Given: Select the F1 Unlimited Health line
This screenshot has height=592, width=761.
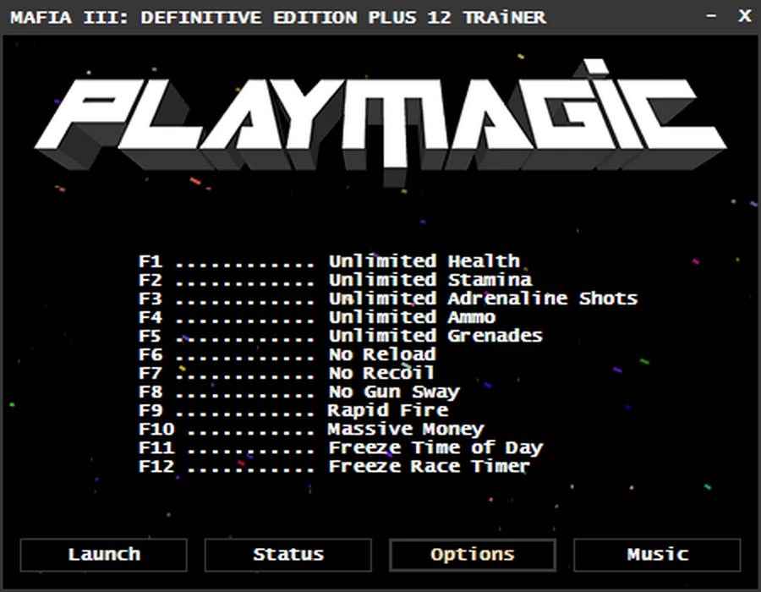Looking at the screenshot, I should tap(329, 261).
